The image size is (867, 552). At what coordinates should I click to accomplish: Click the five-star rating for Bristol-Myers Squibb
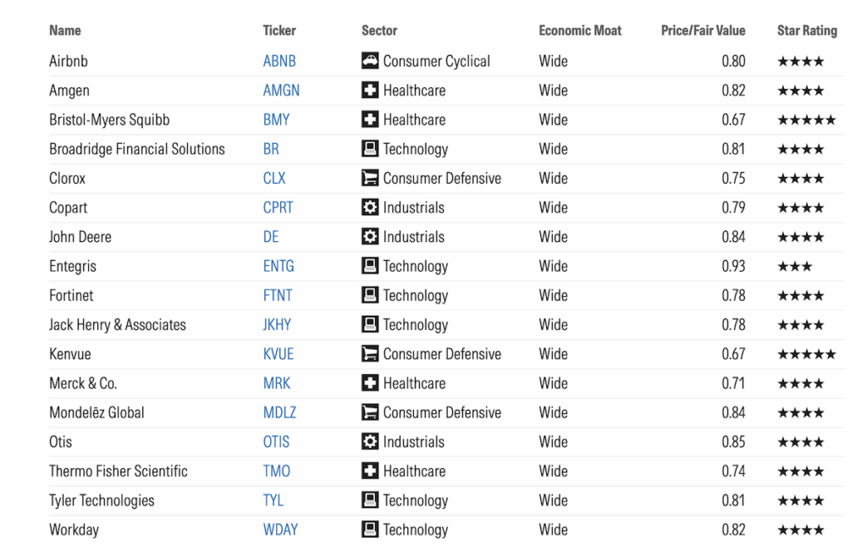point(806,119)
